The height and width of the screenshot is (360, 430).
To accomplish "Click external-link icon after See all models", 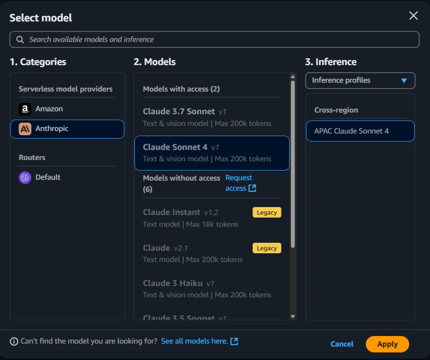I will click(x=234, y=342).
